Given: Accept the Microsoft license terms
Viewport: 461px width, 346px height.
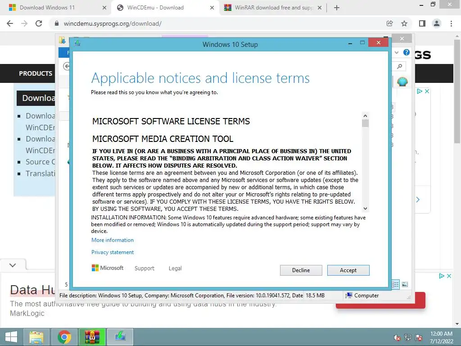Looking at the screenshot, I should pos(348,270).
